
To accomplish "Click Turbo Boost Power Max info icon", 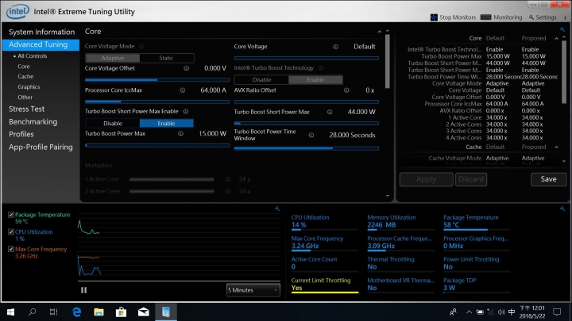I will pos(180,134).
